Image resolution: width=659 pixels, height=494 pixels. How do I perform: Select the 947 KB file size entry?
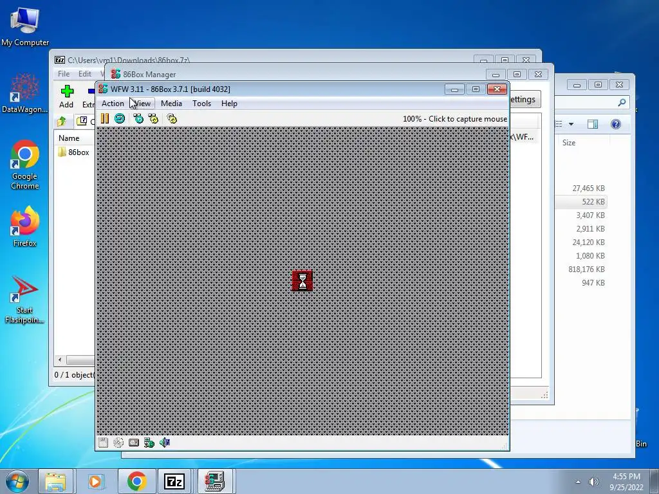coord(593,283)
